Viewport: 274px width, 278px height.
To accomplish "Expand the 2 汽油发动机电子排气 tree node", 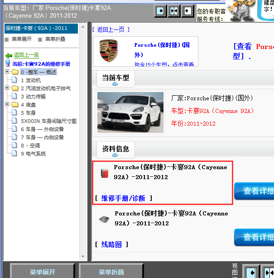I will coord(7,88).
